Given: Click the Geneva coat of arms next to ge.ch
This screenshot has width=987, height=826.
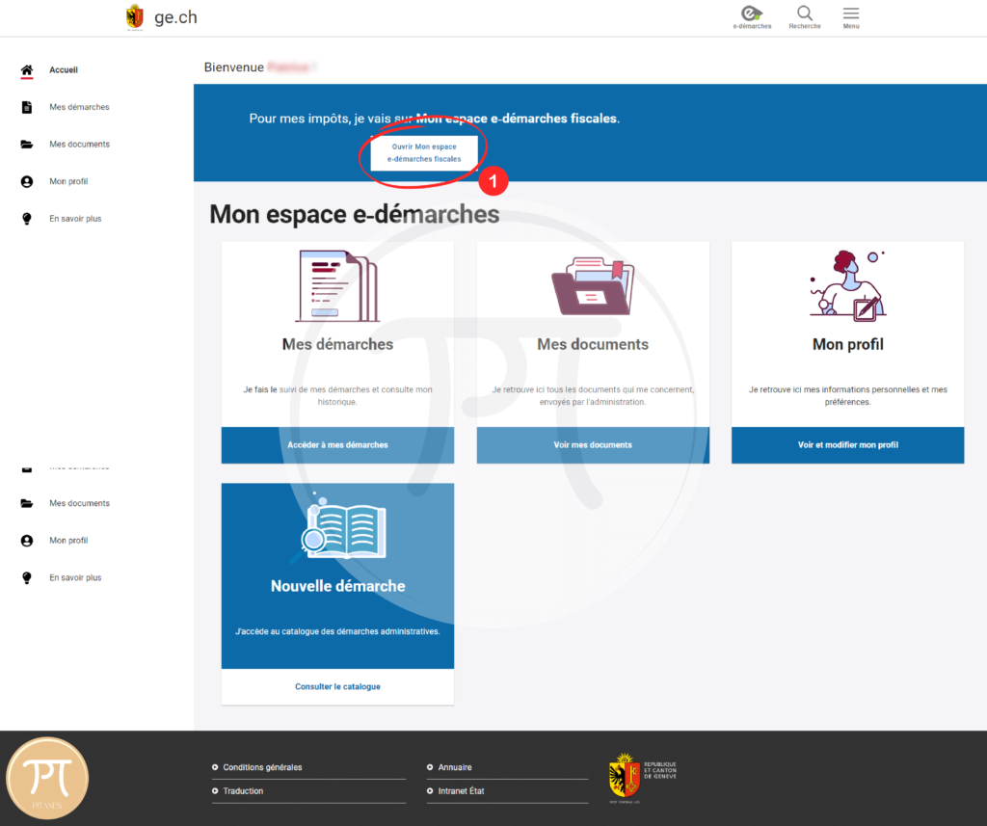Looking at the screenshot, I should tap(134, 16).
